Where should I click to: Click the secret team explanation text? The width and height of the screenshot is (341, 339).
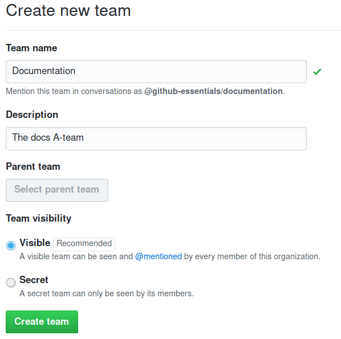(107, 293)
